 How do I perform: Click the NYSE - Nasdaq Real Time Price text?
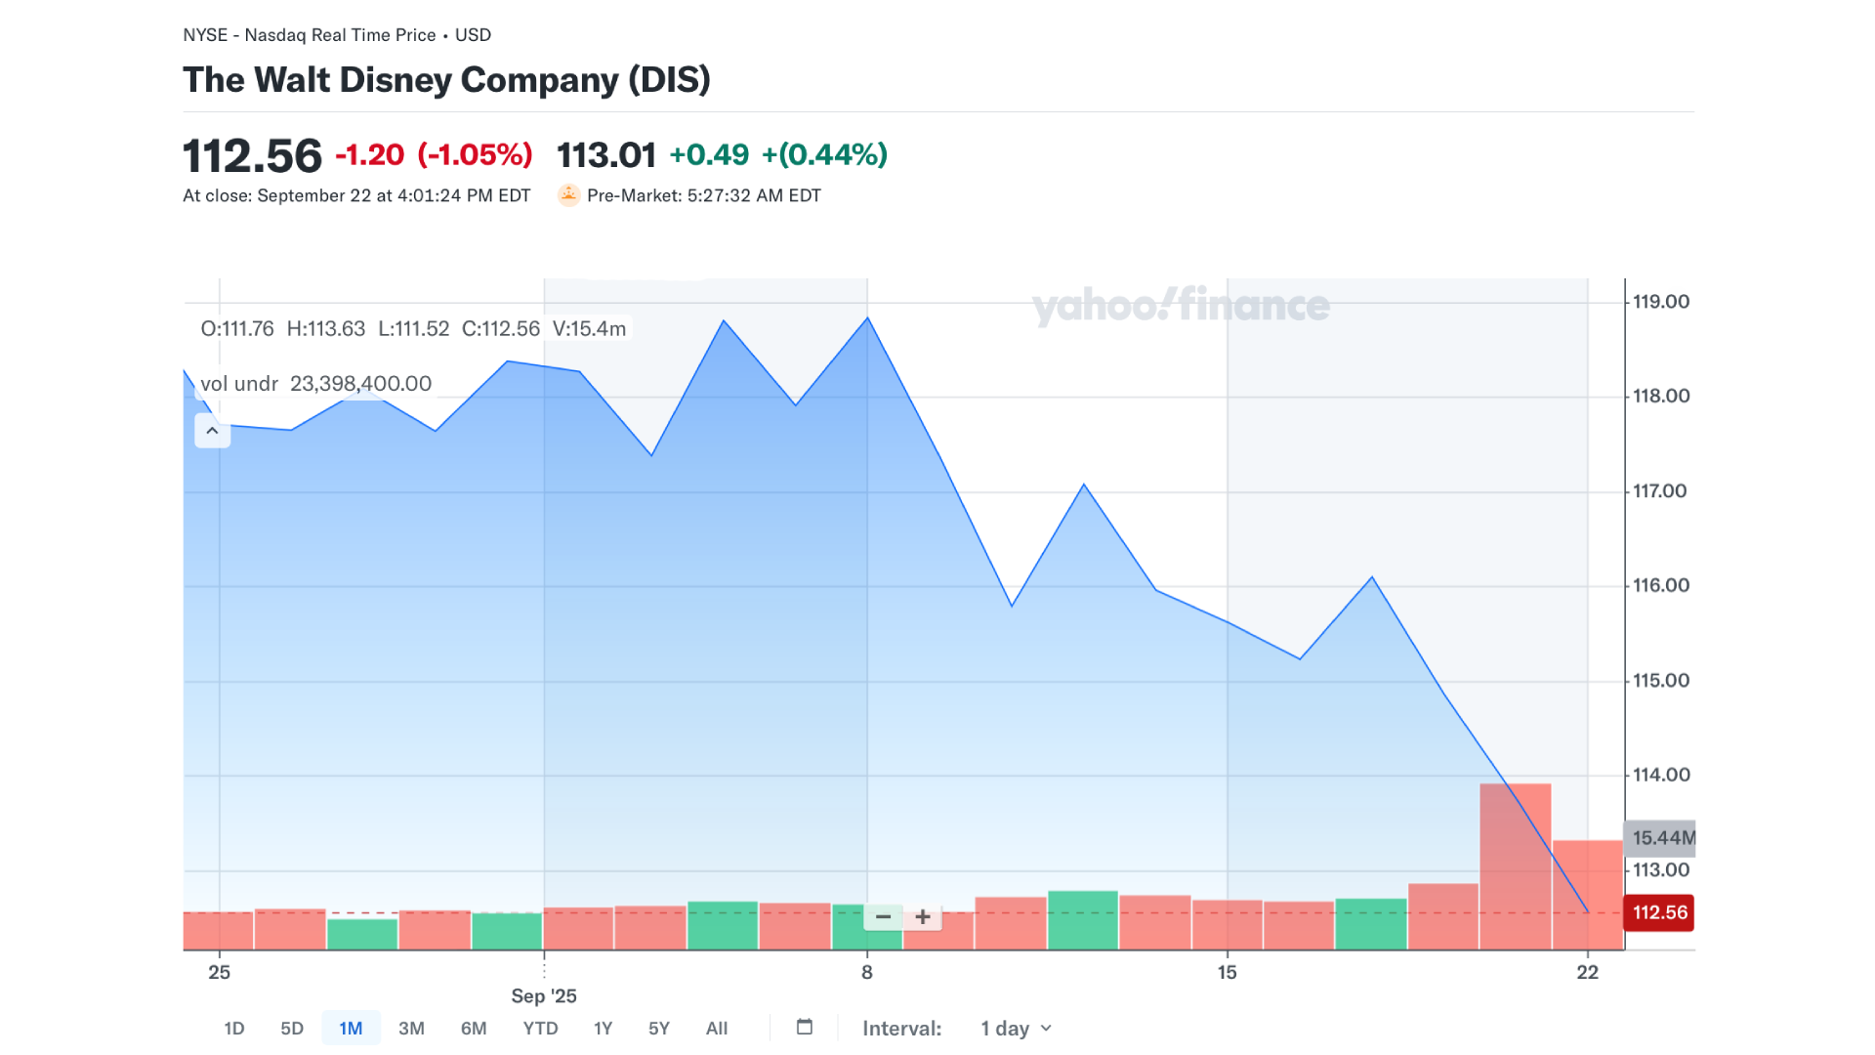(310, 35)
